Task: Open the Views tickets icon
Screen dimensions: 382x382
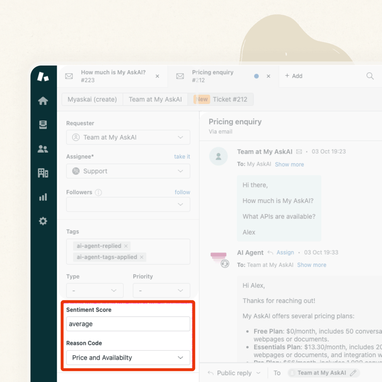Action: click(43, 125)
